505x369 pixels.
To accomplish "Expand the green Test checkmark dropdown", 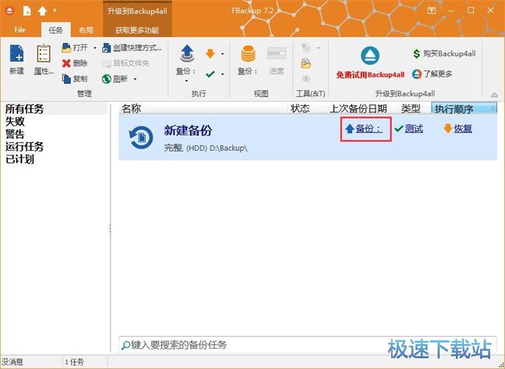I will tap(223, 73).
